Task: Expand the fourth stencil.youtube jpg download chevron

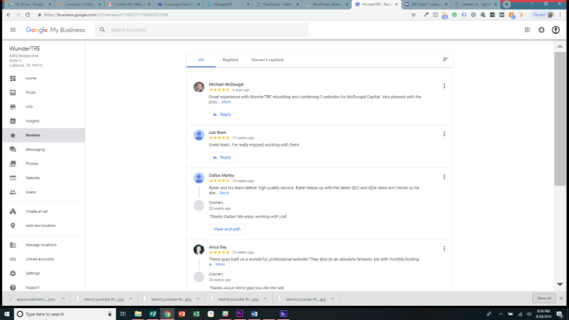Action: tap(332, 299)
